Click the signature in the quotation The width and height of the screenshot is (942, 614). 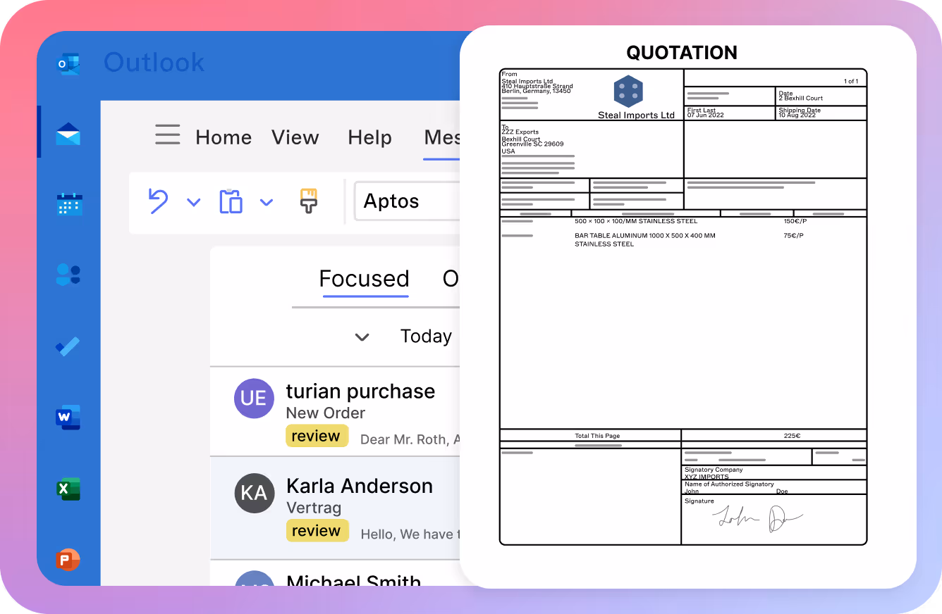(x=757, y=520)
